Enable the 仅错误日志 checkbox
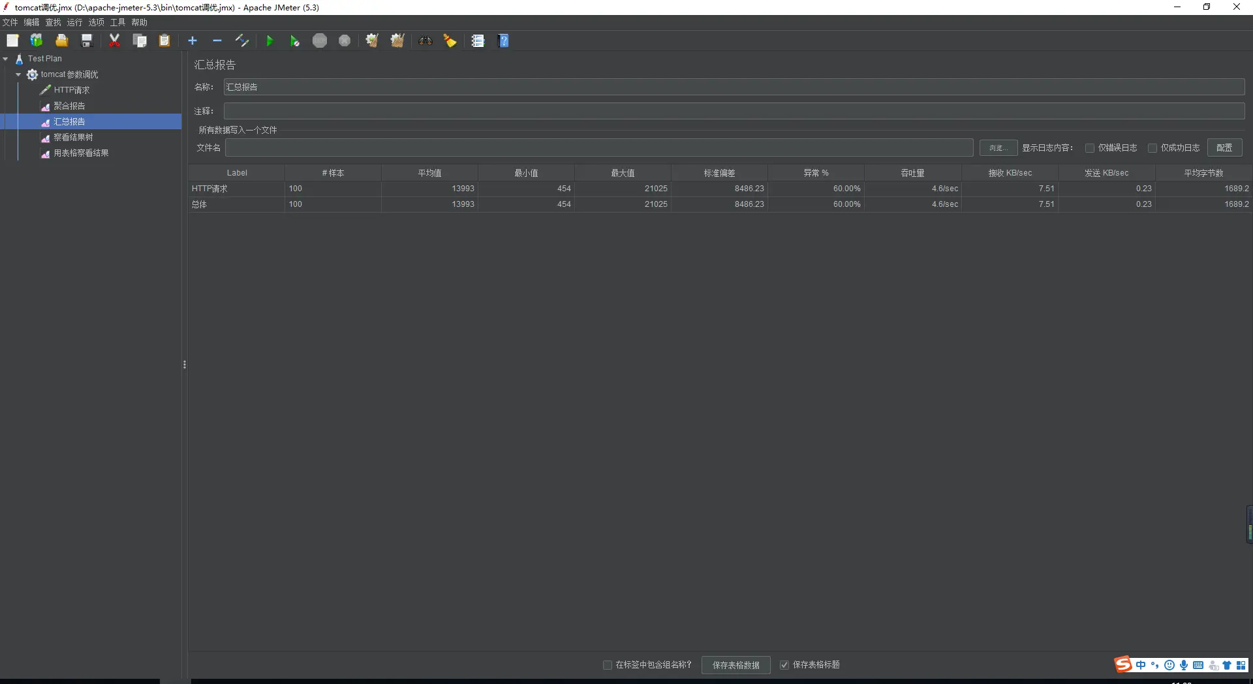1253x684 pixels. point(1090,148)
